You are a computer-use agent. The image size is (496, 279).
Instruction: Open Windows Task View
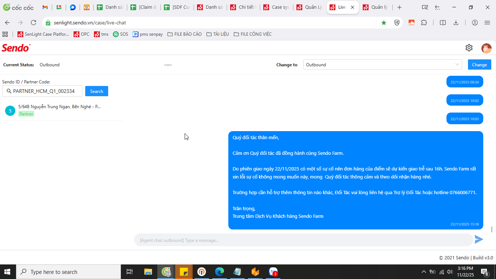[129, 272]
